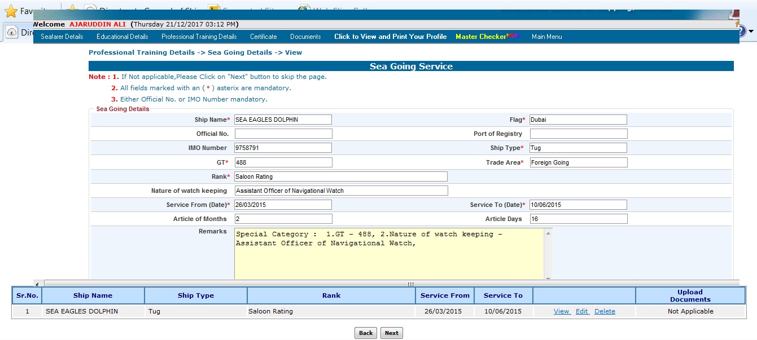This screenshot has width=757, height=340.
Task: Select the Certificate menu item
Action: (x=263, y=37)
